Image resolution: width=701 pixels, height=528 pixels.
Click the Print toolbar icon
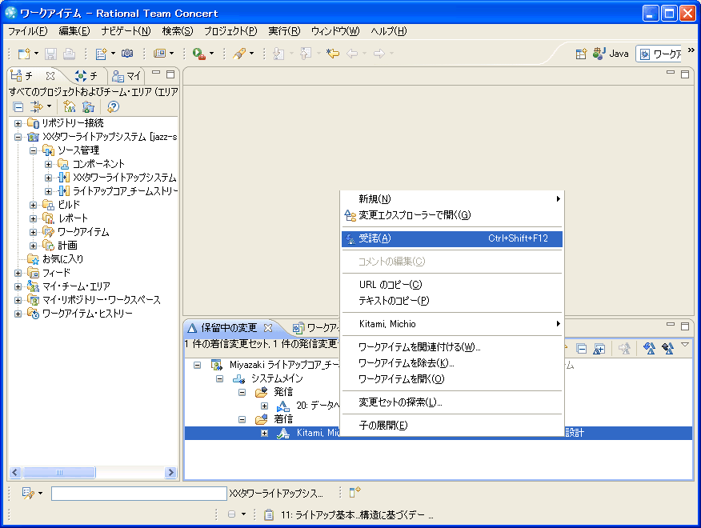pos(69,54)
